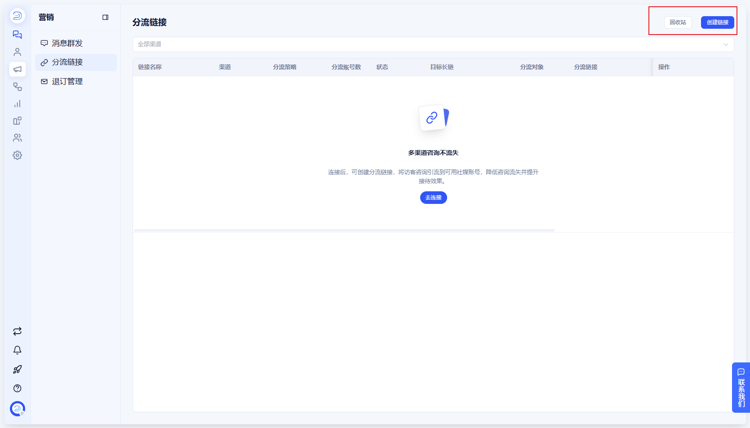Viewport: 750px width, 428px height.
Task: Open the bar chart statistics icon
Action: (x=17, y=104)
